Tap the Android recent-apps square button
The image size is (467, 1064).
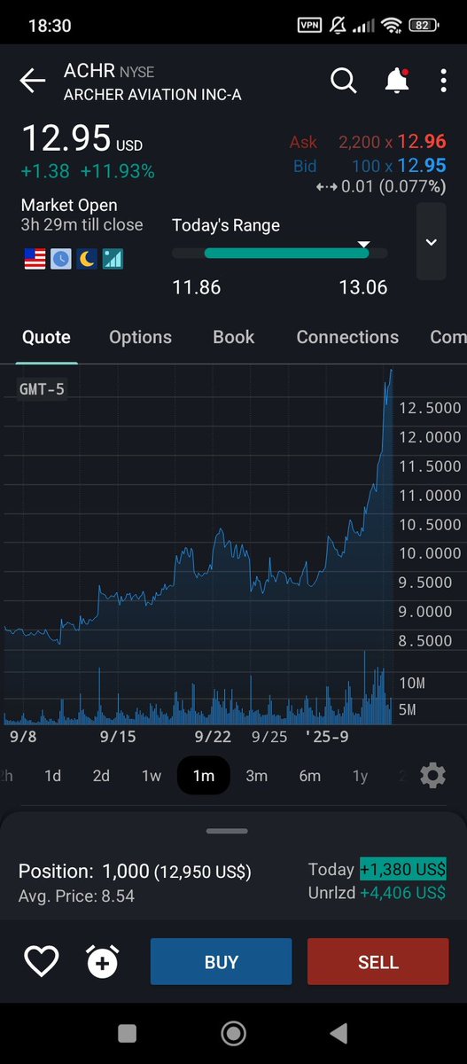(127, 1033)
